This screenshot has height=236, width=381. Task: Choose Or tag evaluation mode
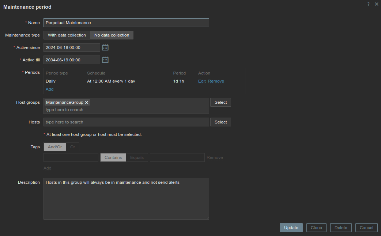click(x=72, y=147)
